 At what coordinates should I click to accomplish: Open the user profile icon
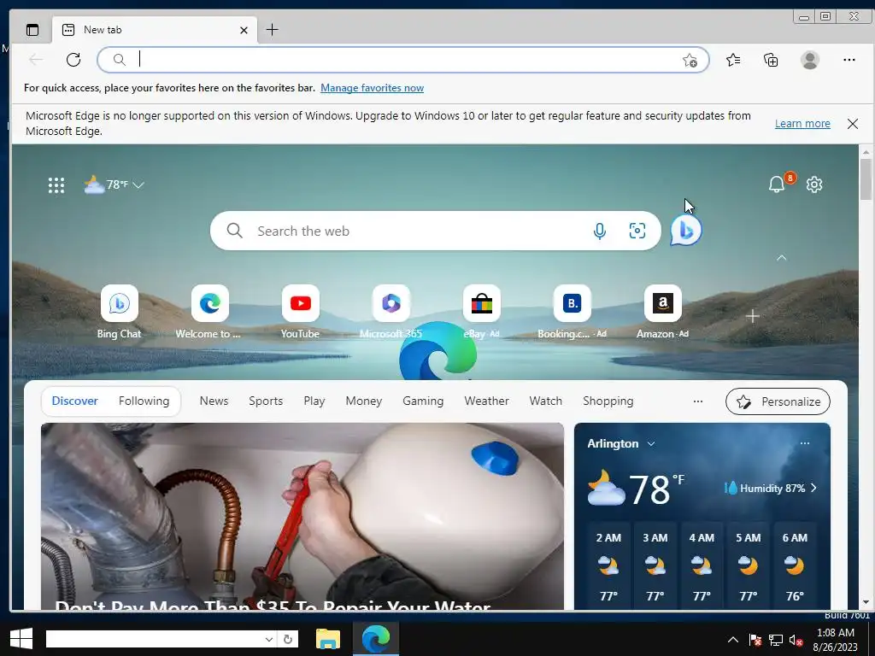[810, 60]
